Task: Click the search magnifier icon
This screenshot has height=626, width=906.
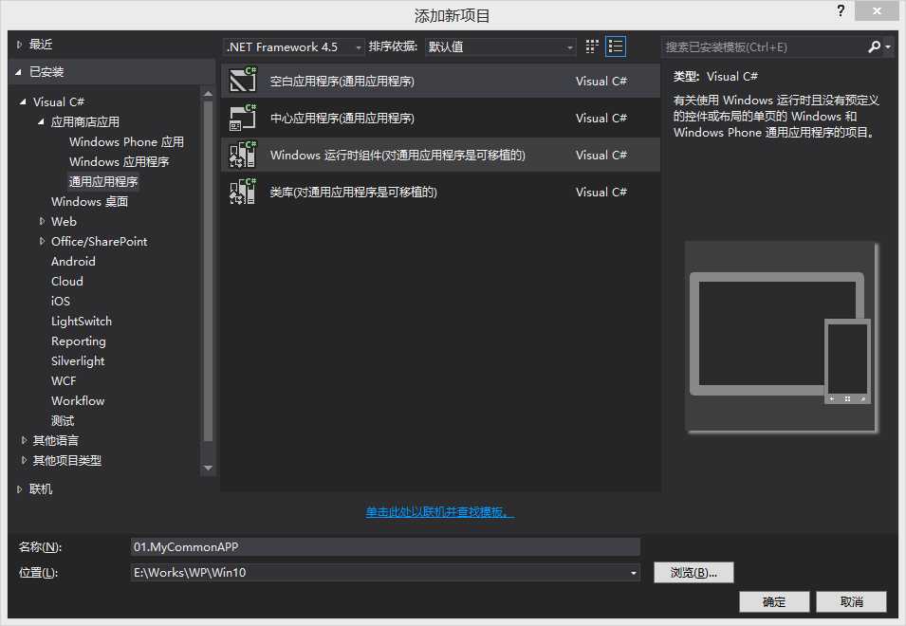Action: tap(875, 46)
